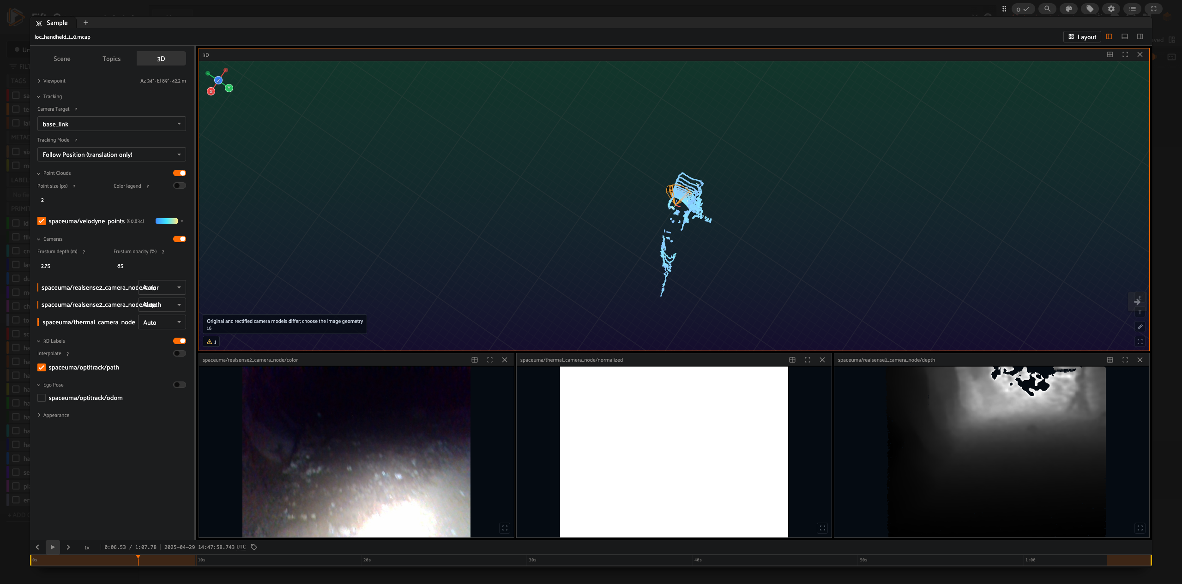Open the thermal_camera_node Auto dropdown
Viewport: 1182px width, 584px height.
point(162,322)
